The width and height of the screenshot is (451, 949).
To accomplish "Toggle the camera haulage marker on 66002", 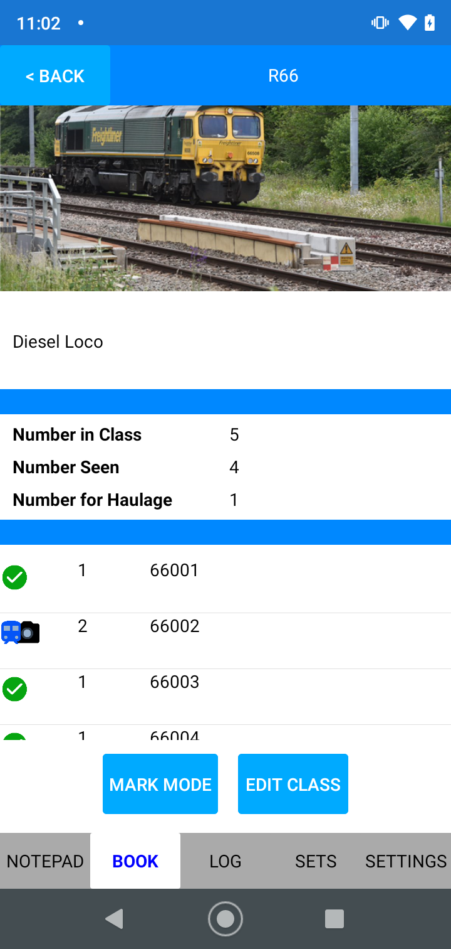I will (x=29, y=633).
